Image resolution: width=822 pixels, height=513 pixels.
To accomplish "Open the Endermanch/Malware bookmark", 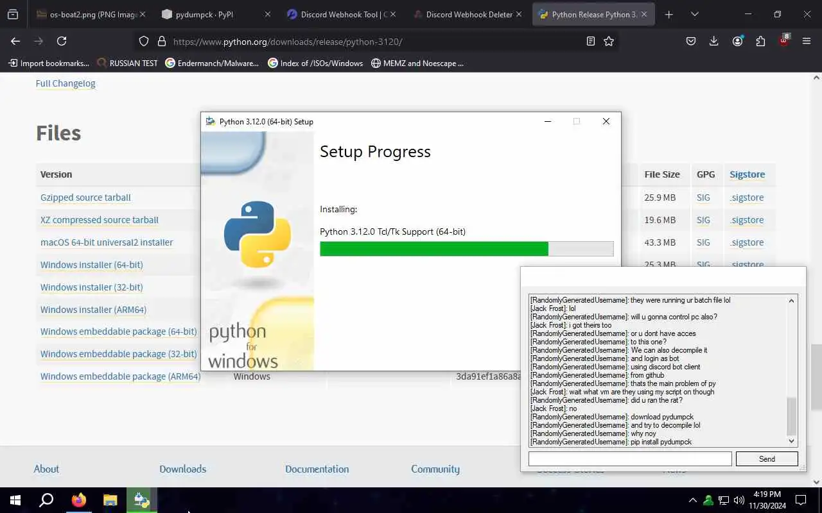I will point(212,63).
